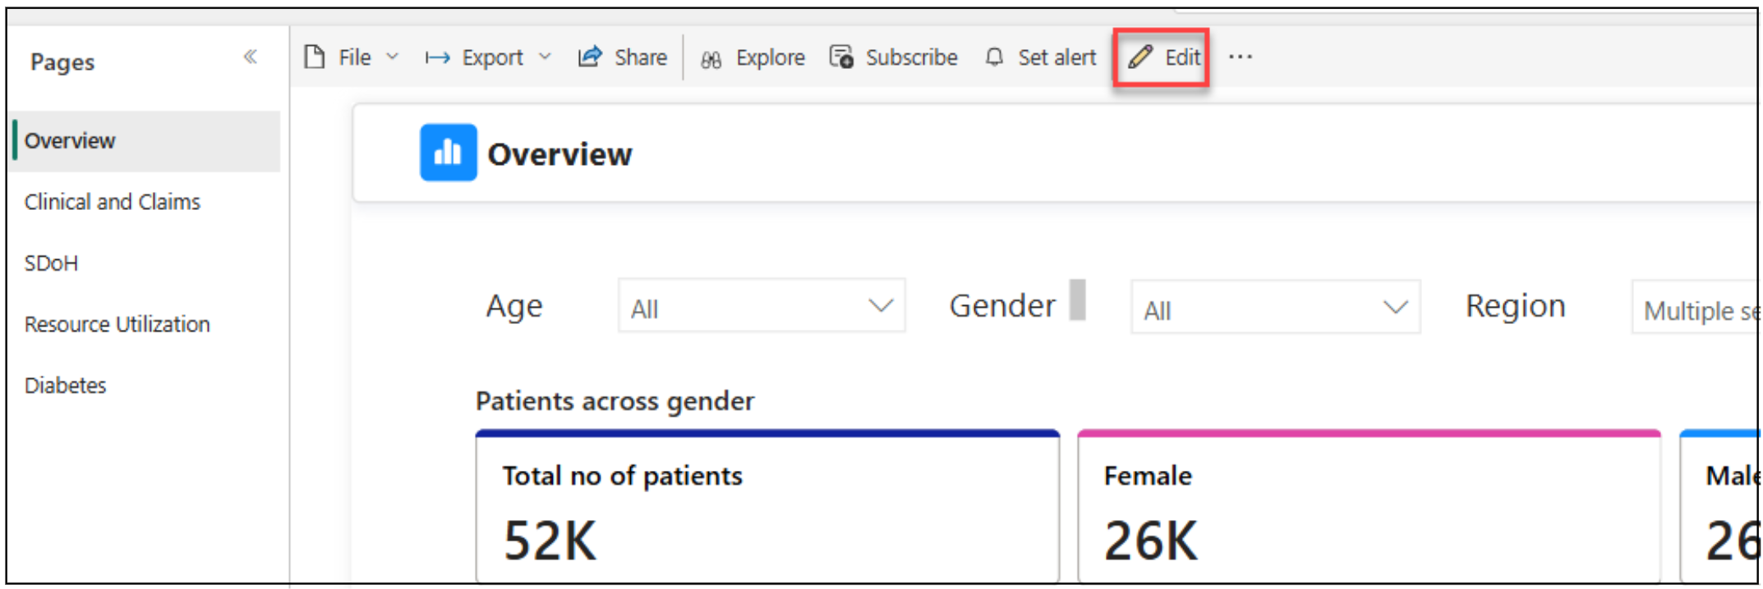Screen dimensions: 1763x589
Task: Click the Region filter label
Action: point(1516,307)
